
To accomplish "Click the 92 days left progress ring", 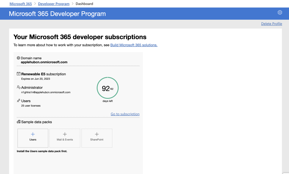I will click(x=108, y=88).
